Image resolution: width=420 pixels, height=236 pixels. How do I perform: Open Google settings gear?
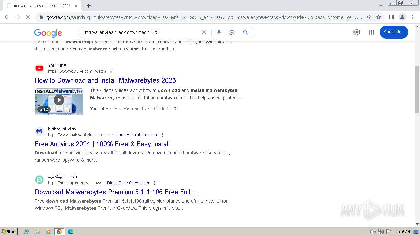[x=357, y=32]
